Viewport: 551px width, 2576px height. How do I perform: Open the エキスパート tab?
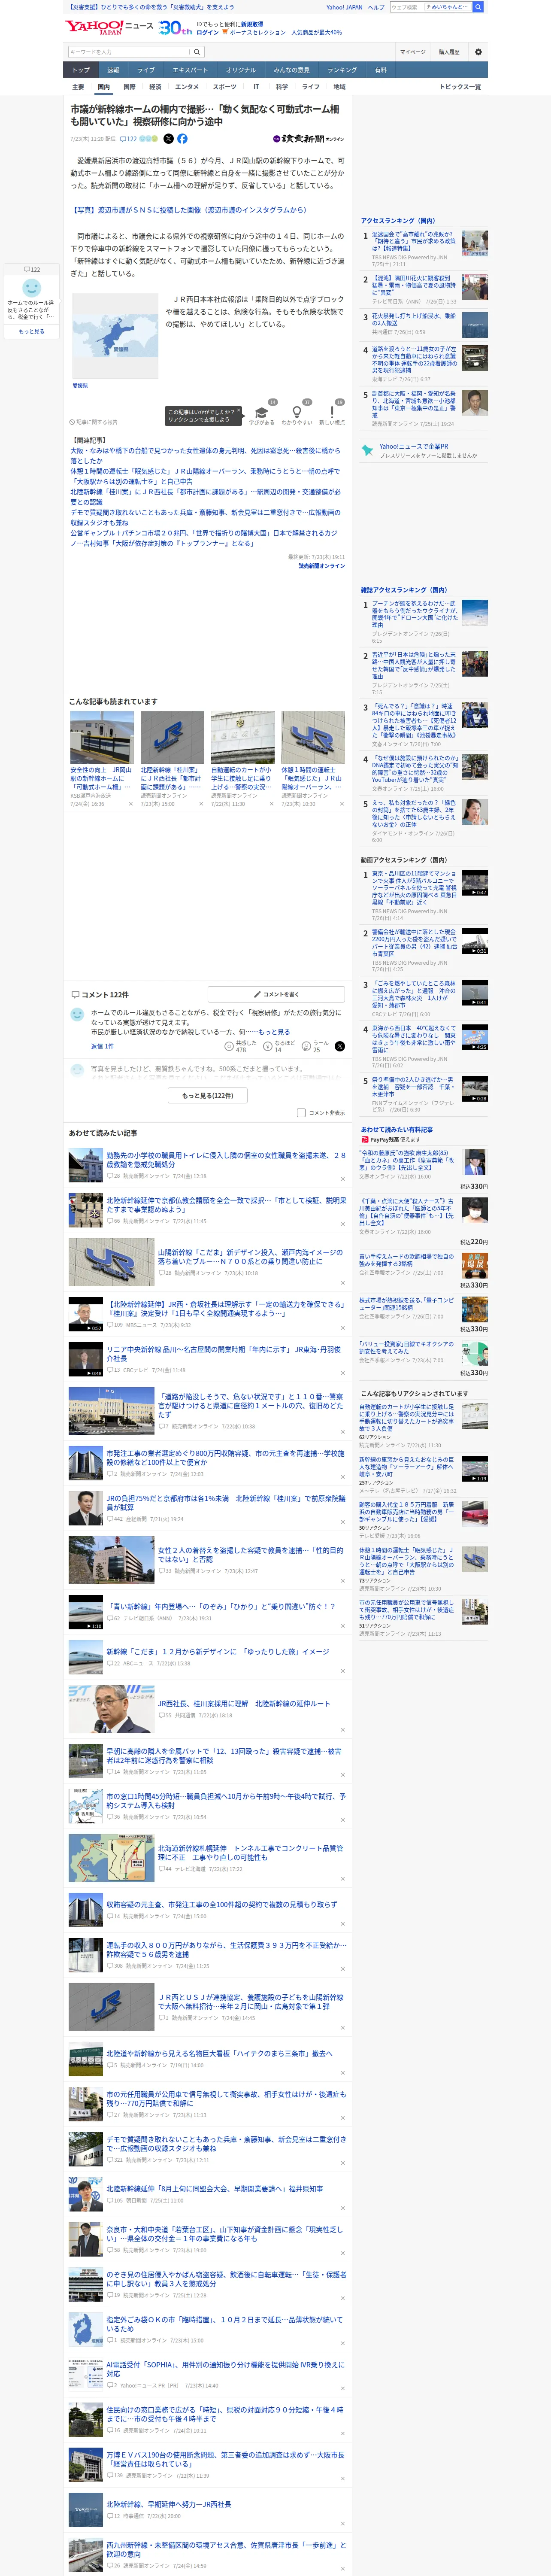pyautogui.click(x=190, y=70)
